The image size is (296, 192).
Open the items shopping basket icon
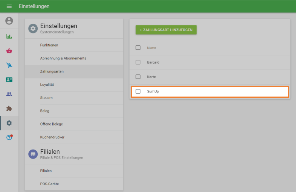tap(9, 51)
